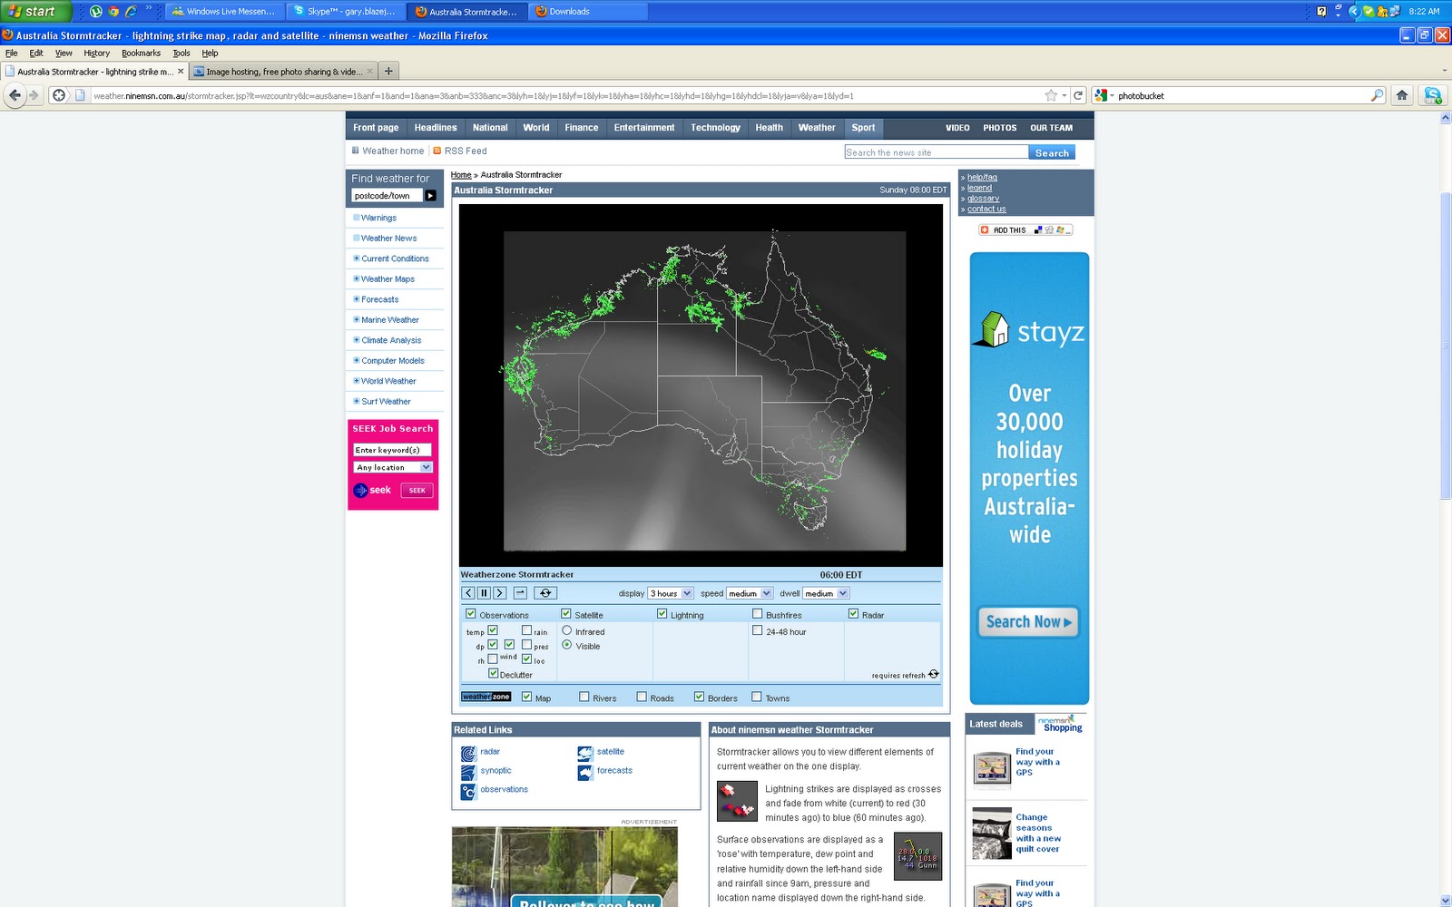Image resolution: width=1452 pixels, height=907 pixels.
Task: Open the Bookmarks menu
Action: tap(141, 53)
